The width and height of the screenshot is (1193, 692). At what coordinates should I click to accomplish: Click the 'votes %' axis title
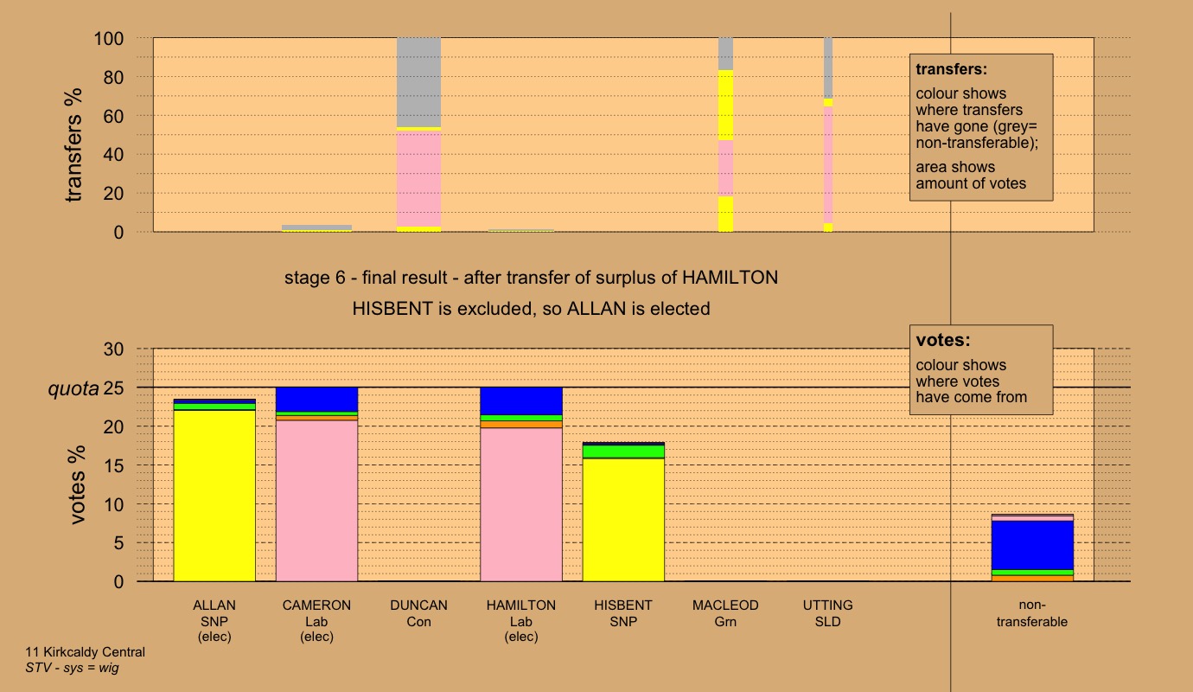pyautogui.click(x=79, y=485)
